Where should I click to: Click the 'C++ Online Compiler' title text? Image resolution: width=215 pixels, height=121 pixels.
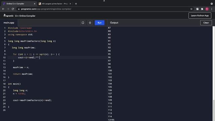tap(25, 16)
